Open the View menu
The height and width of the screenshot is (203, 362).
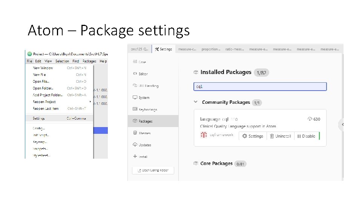[x=48, y=61]
